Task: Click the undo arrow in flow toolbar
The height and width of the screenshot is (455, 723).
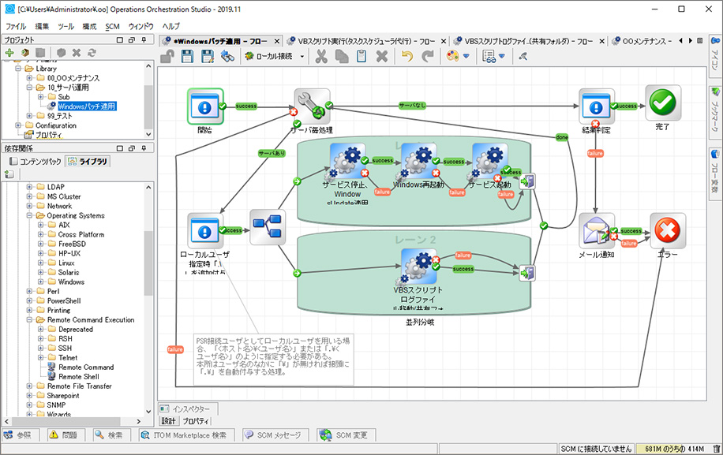Action: (x=407, y=56)
